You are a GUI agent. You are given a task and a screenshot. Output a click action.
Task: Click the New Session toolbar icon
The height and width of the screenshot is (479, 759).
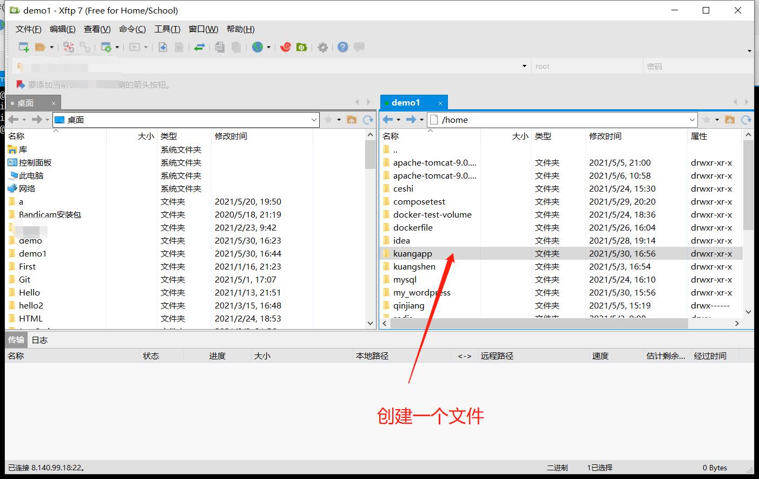[x=24, y=47]
